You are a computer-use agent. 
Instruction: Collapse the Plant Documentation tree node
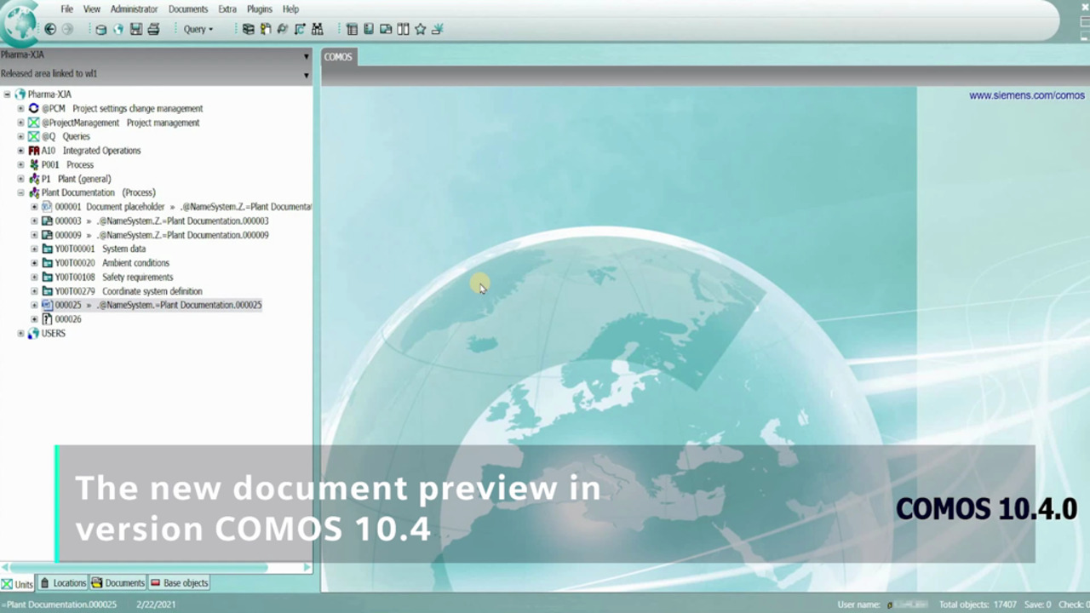[x=20, y=193]
